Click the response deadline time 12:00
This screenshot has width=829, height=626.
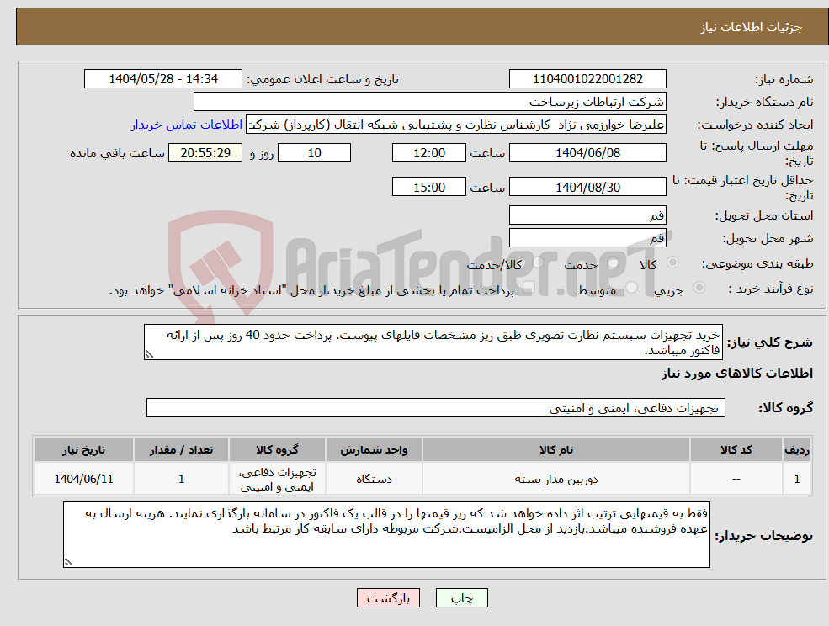(x=428, y=153)
